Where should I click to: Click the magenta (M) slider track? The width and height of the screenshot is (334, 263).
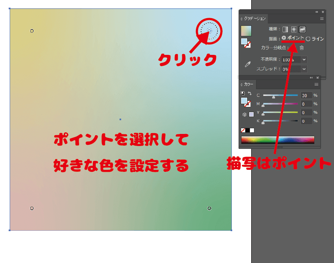(280, 104)
